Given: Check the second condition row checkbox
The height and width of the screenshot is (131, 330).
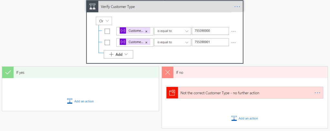Looking at the screenshot, I should click(107, 42).
